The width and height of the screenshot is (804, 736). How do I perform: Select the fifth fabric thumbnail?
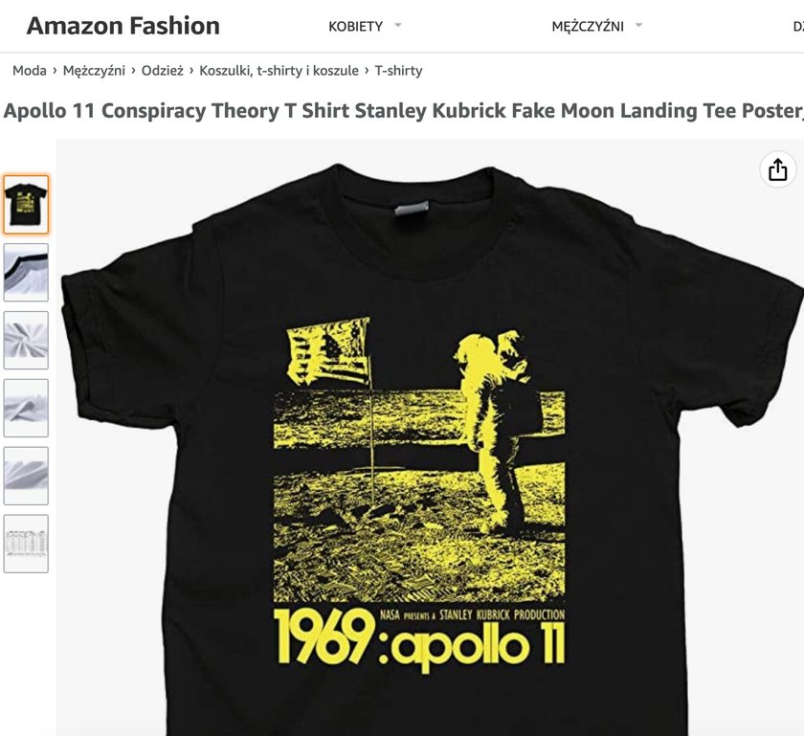coord(26,476)
